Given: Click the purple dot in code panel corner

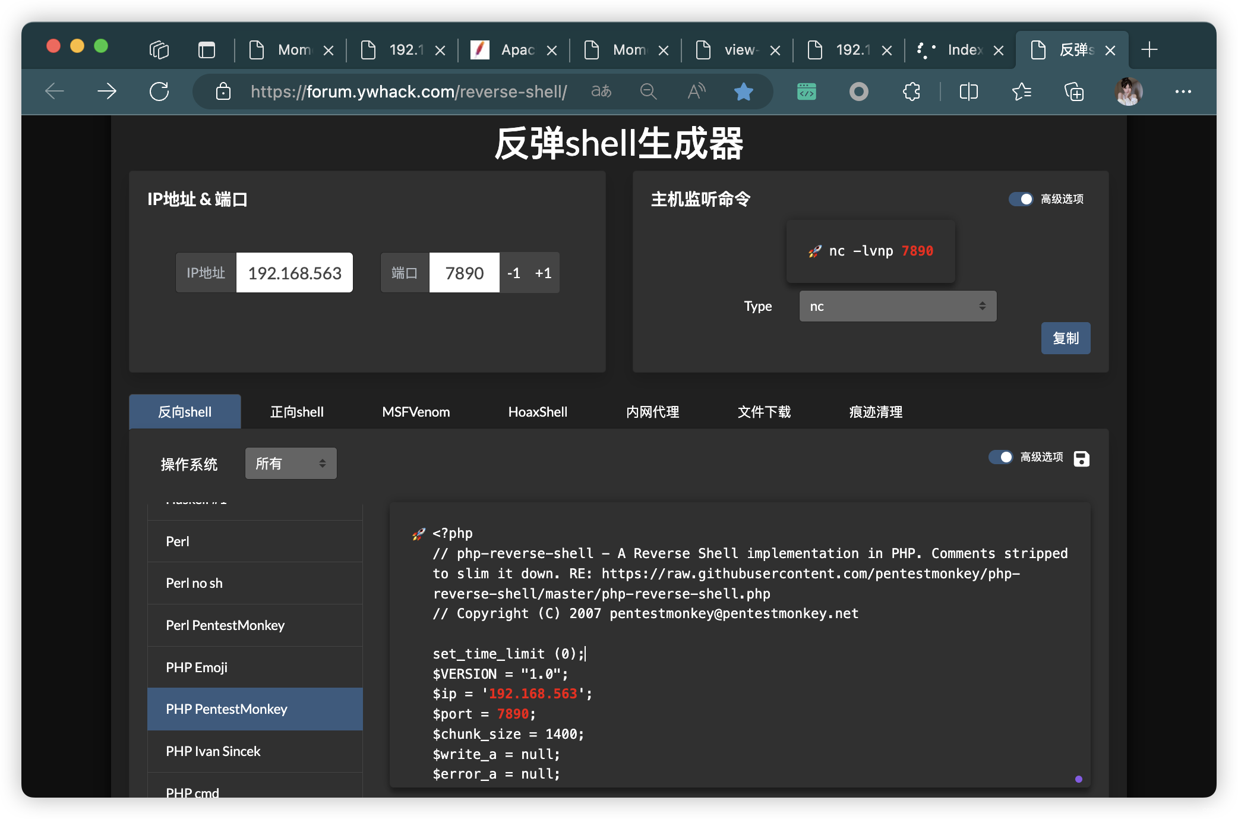Looking at the screenshot, I should tap(1079, 779).
